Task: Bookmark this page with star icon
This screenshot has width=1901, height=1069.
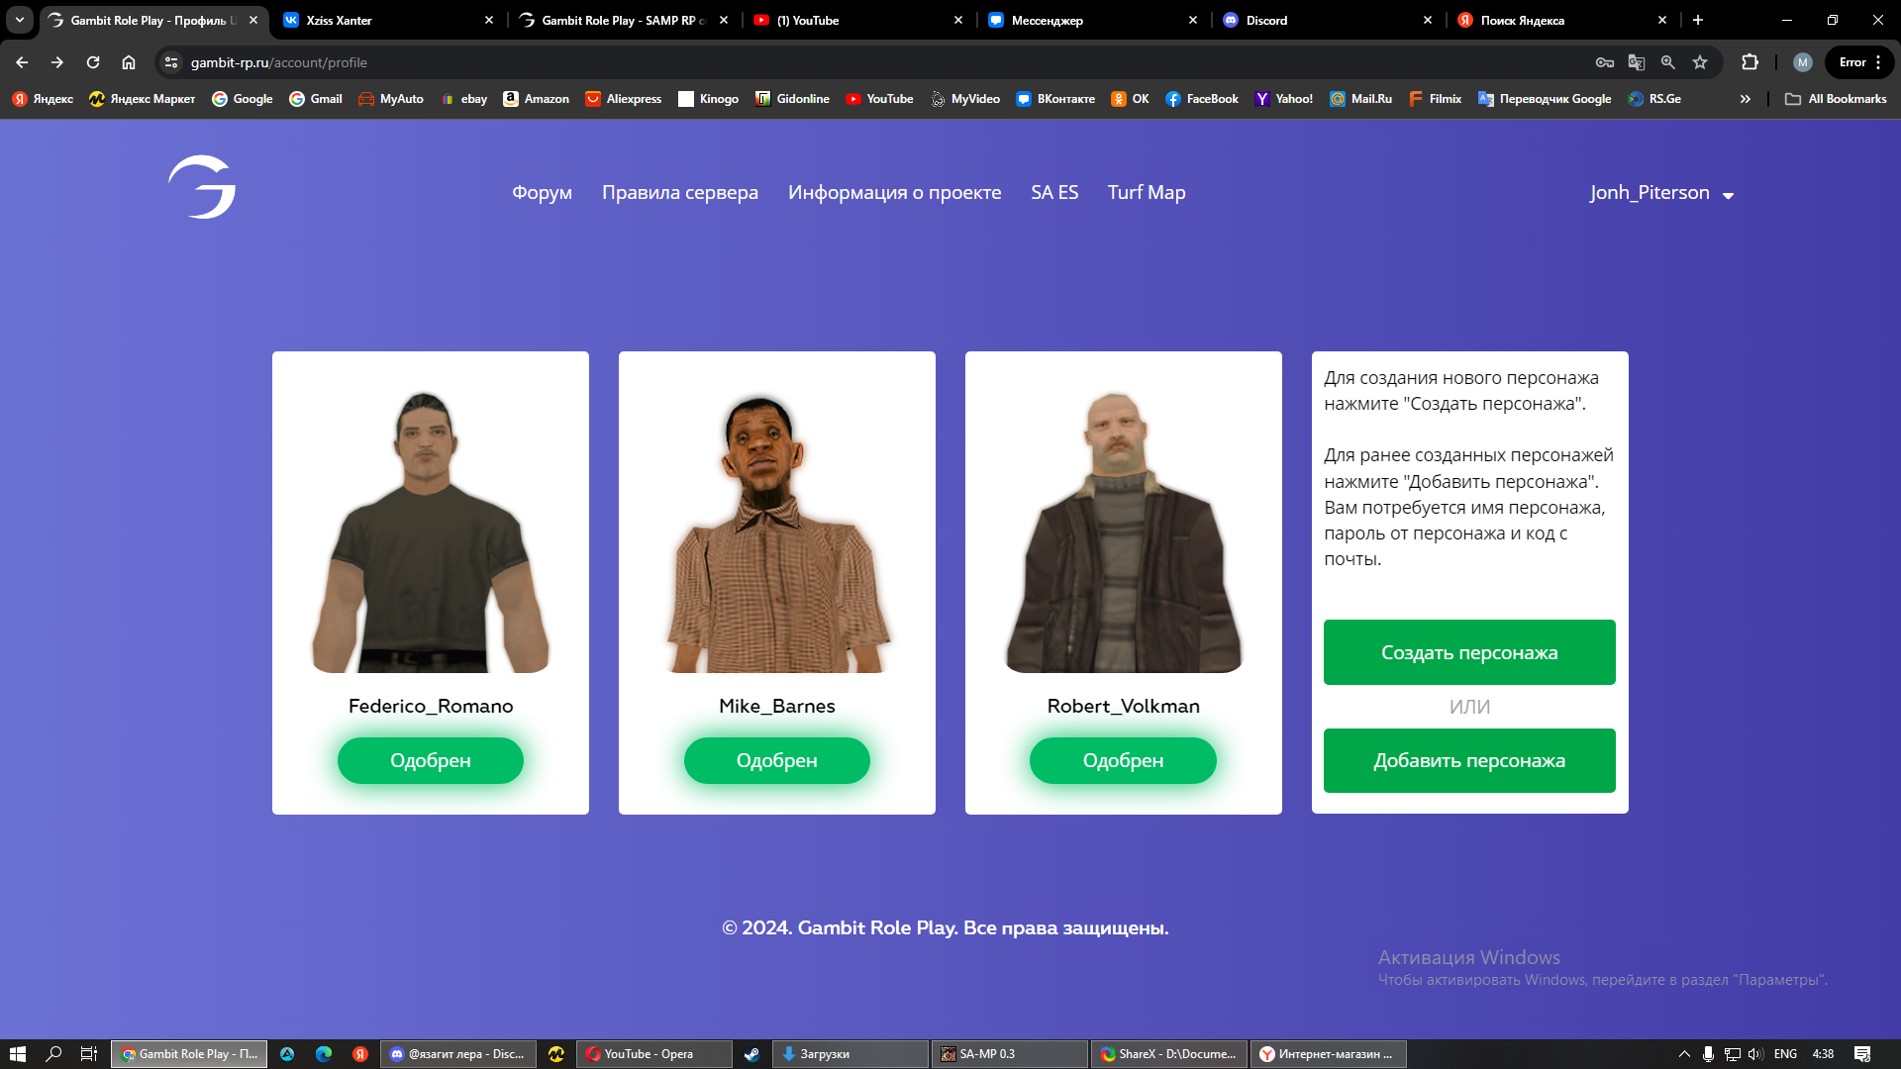Action: click(x=1700, y=62)
